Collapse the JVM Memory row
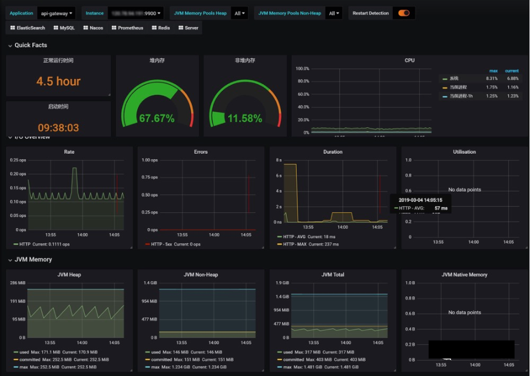The height and width of the screenshot is (376, 530). 30,259
